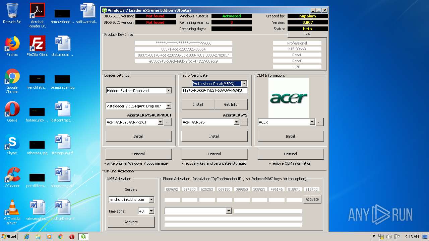Open Windows Explorer taskbar icon

coord(38,237)
